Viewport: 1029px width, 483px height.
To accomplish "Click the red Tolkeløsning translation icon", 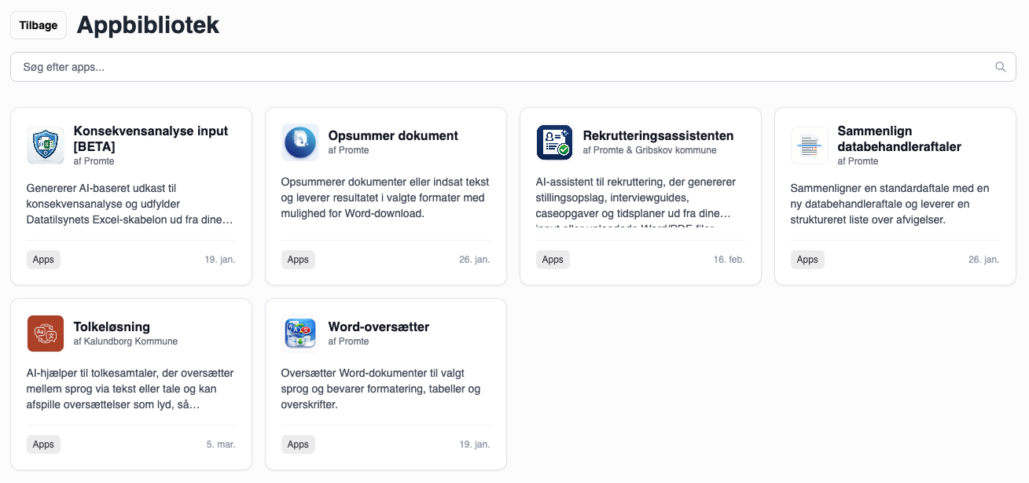I will (x=46, y=333).
